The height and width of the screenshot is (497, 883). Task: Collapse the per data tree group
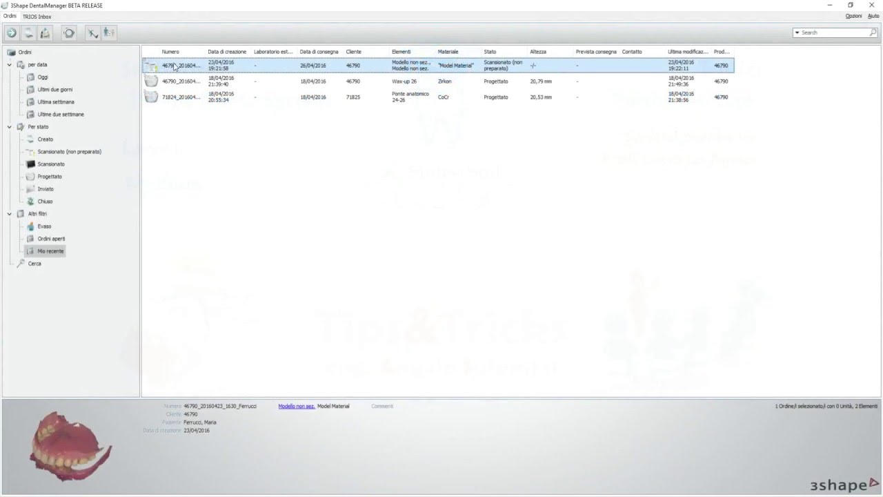click(x=10, y=65)
